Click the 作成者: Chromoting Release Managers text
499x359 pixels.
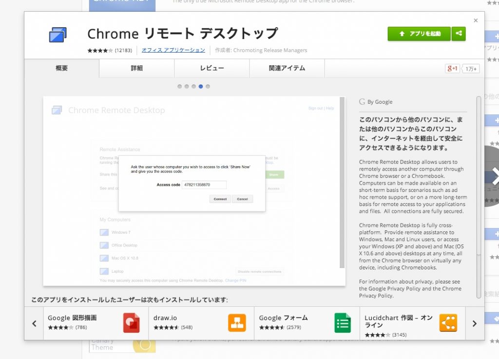click(x=261, y=50)
